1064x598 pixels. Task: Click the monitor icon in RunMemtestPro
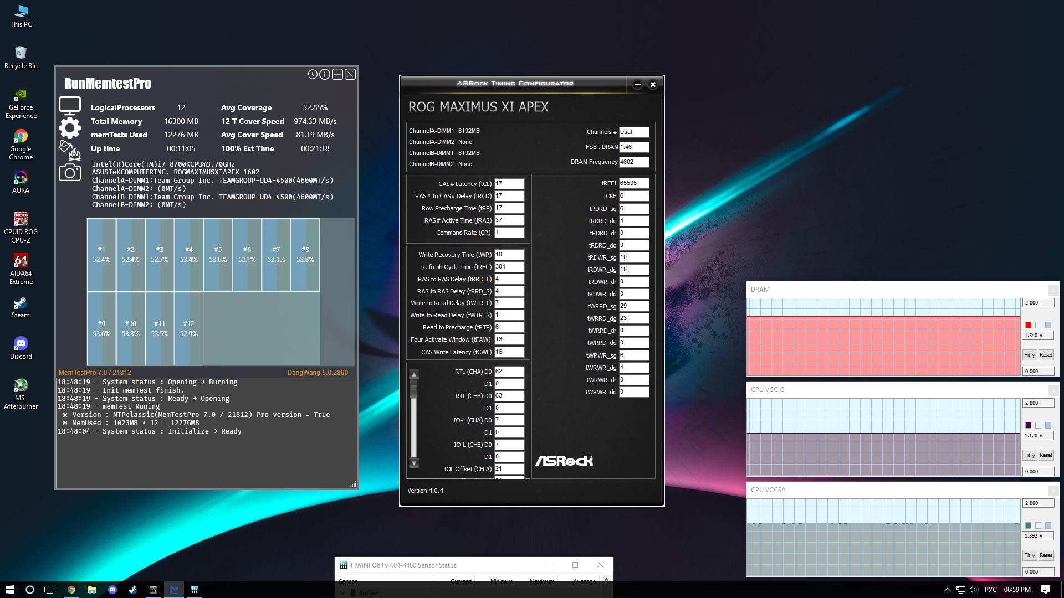70,105
